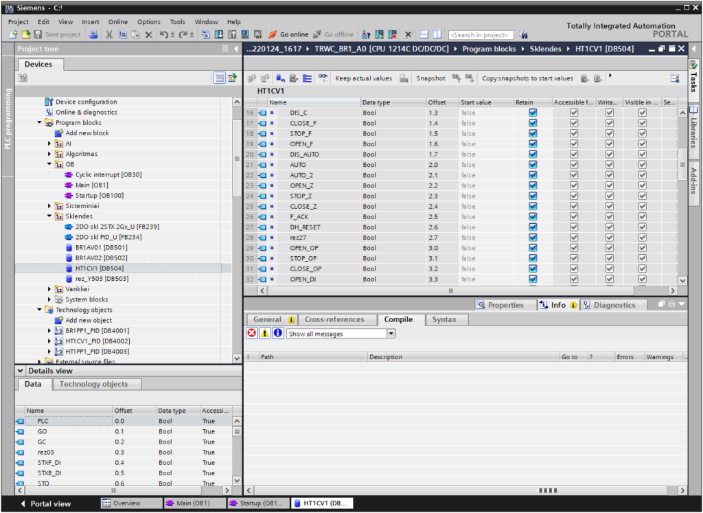
Task: Switch to Portal view
Action: pos(46,503)
